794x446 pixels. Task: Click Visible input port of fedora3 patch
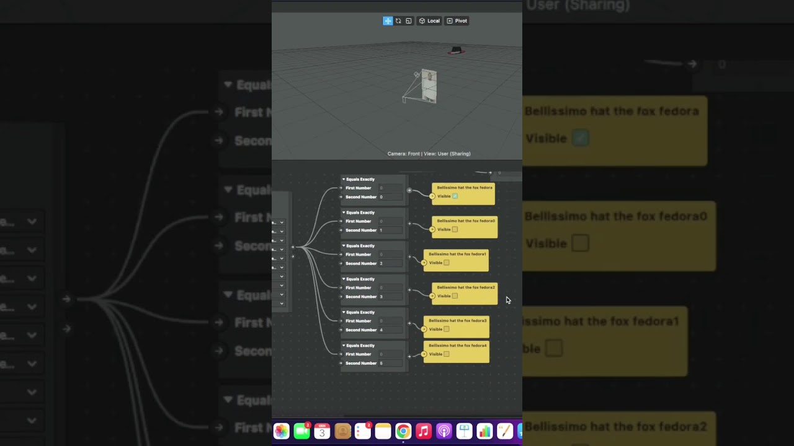[x=424, y=330]
